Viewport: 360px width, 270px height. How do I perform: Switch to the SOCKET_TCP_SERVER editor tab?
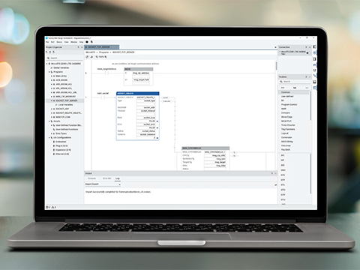(x=102, y=47)
